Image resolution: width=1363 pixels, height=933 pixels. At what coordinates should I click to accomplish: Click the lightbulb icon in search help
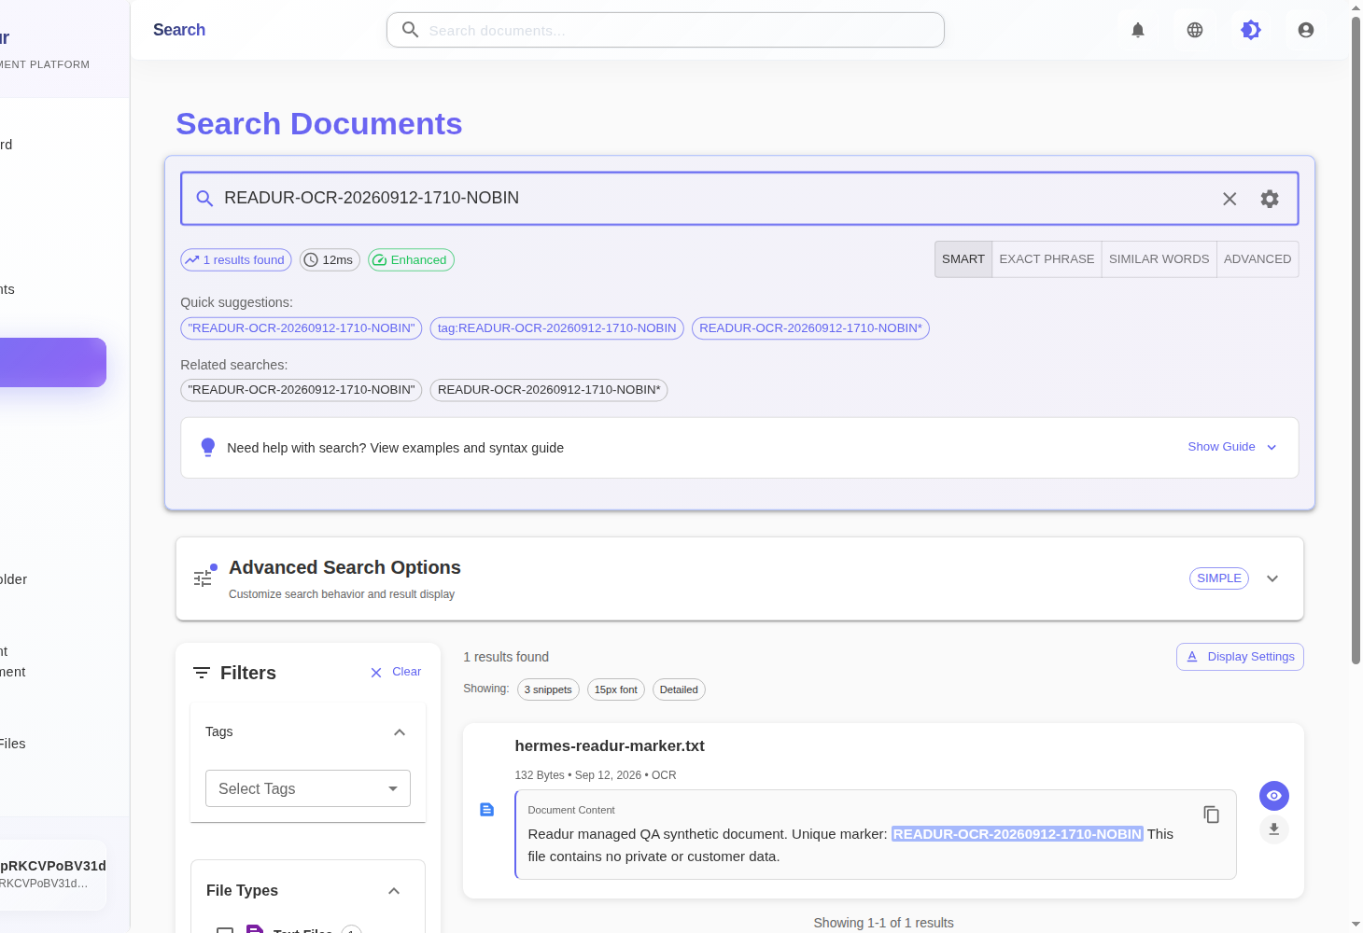(x=208, y=448)
